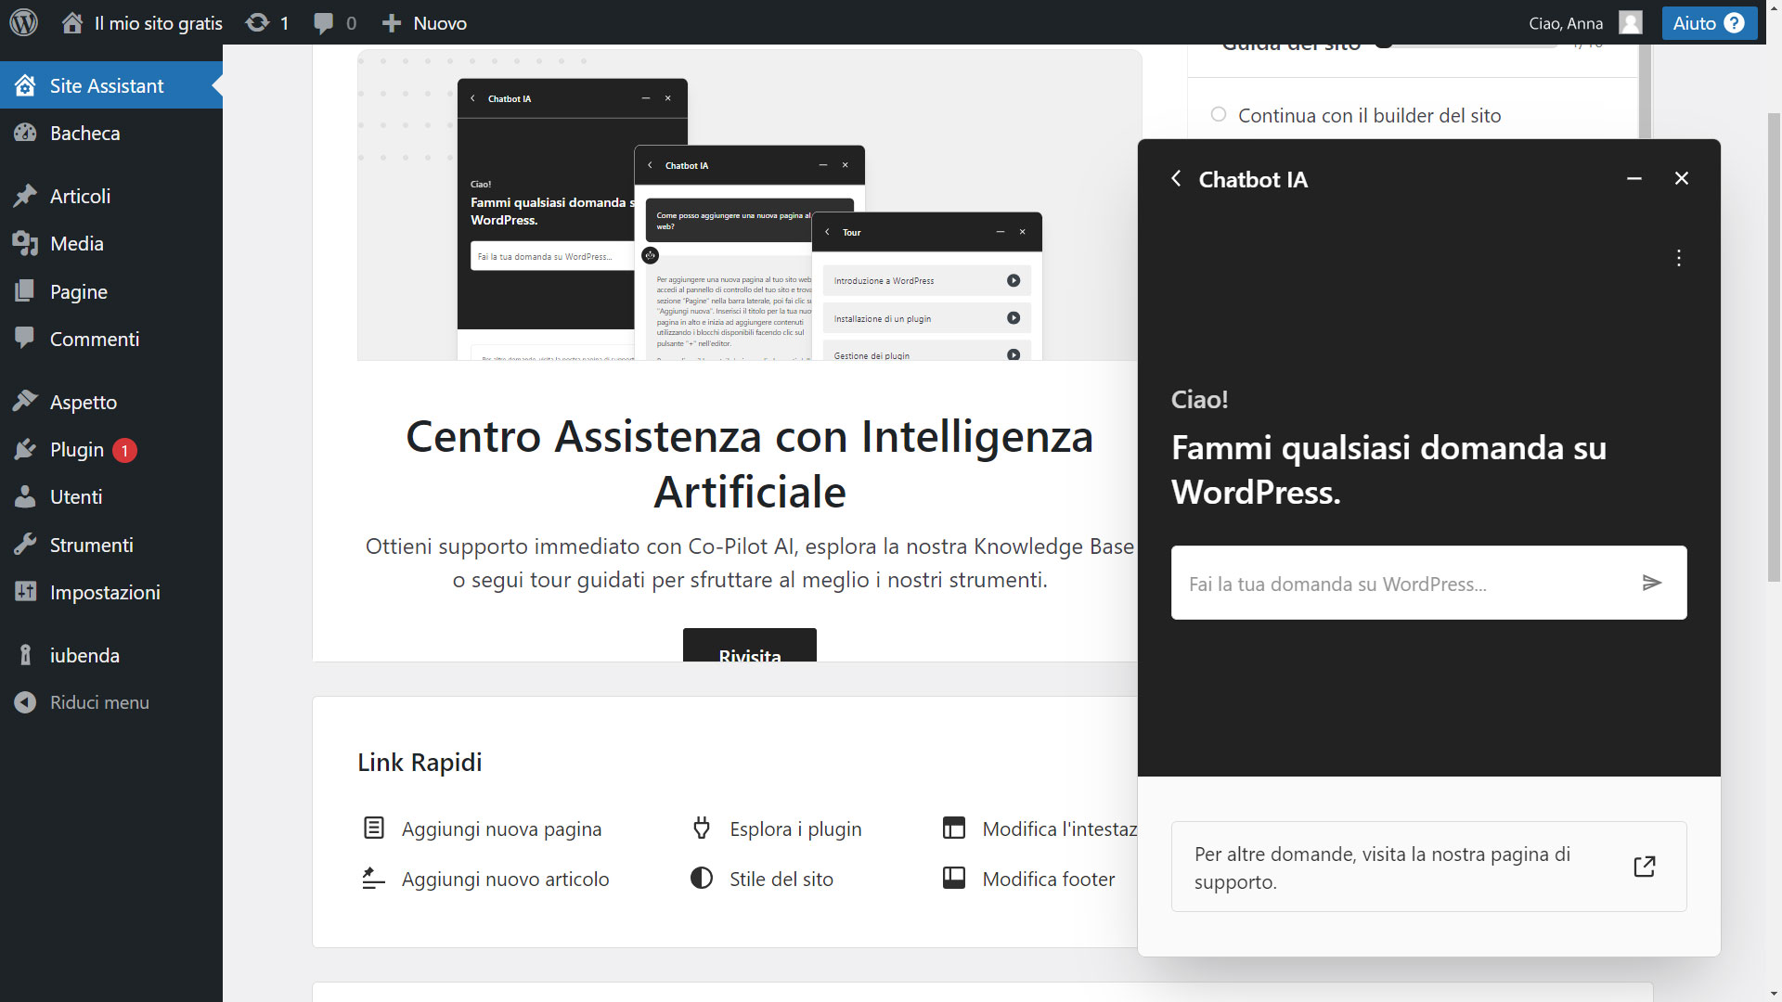Open Commenti menu item
This screenshot has width=1782, height=1002.
point(111,339)
